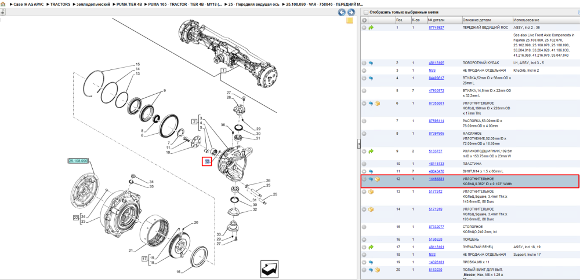Expand the ПОРШЕНЬ row plus button

[364, 240]
